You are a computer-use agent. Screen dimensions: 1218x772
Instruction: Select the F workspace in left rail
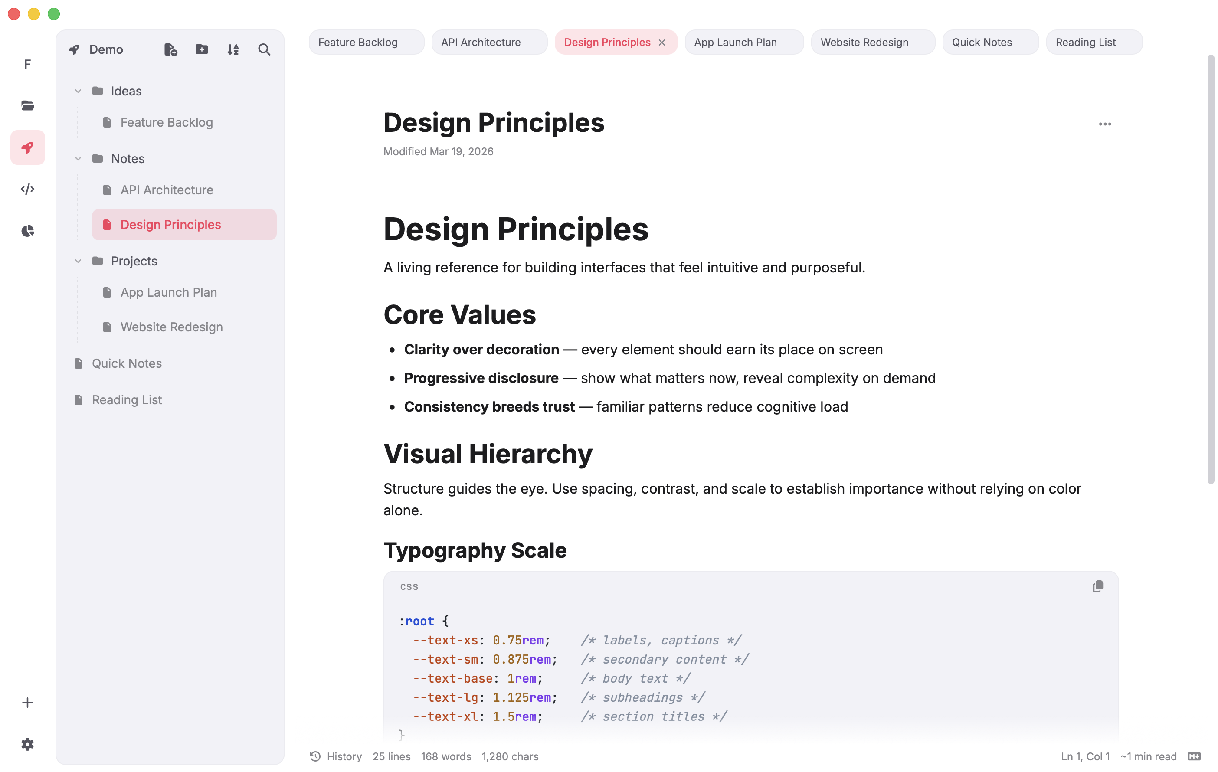(x=27, y=64)
